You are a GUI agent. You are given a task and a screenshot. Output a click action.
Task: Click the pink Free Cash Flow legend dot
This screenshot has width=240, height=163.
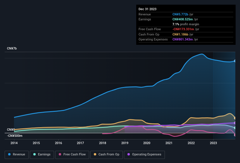(x=60, y=154)
